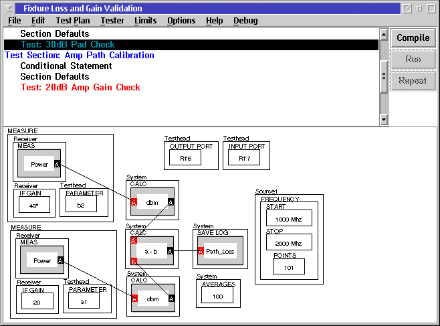This screenshot has height=326, width=440.
Task: Select the upper Power measurement block
Action: (x=39, y=163)
